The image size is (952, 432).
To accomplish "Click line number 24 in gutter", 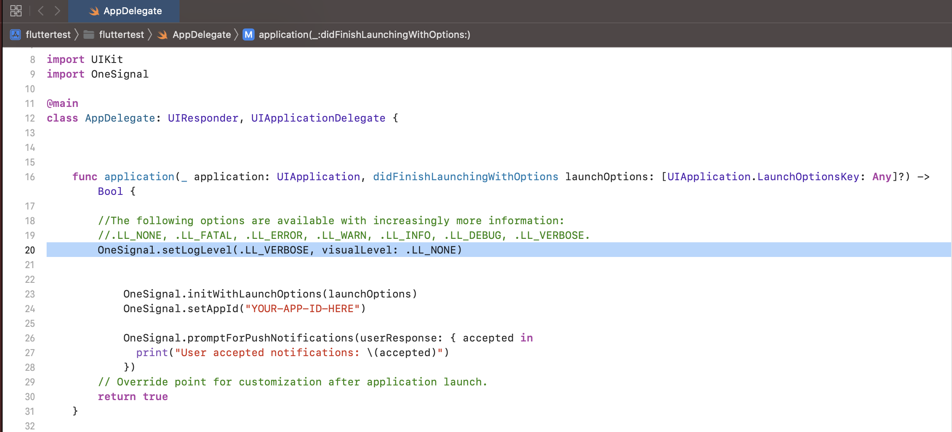I will tap(30, 309).
